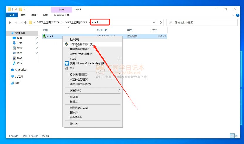Open 下载 folder in navigation pane

click(x=19, y=43)
